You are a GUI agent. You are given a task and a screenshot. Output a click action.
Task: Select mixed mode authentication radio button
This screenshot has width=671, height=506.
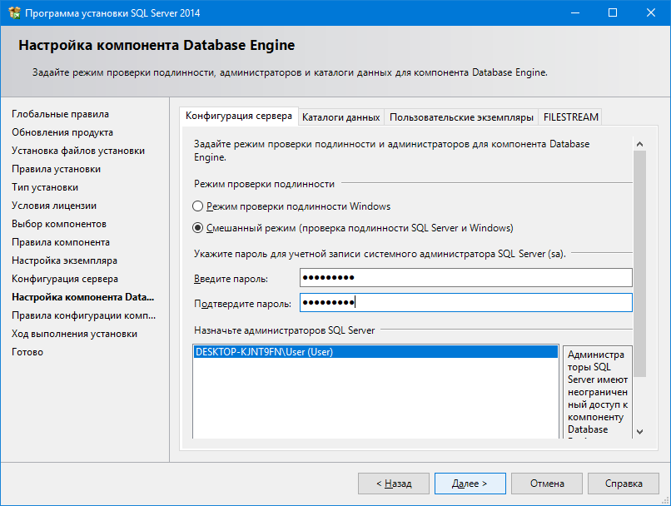(x=197, y=228)
